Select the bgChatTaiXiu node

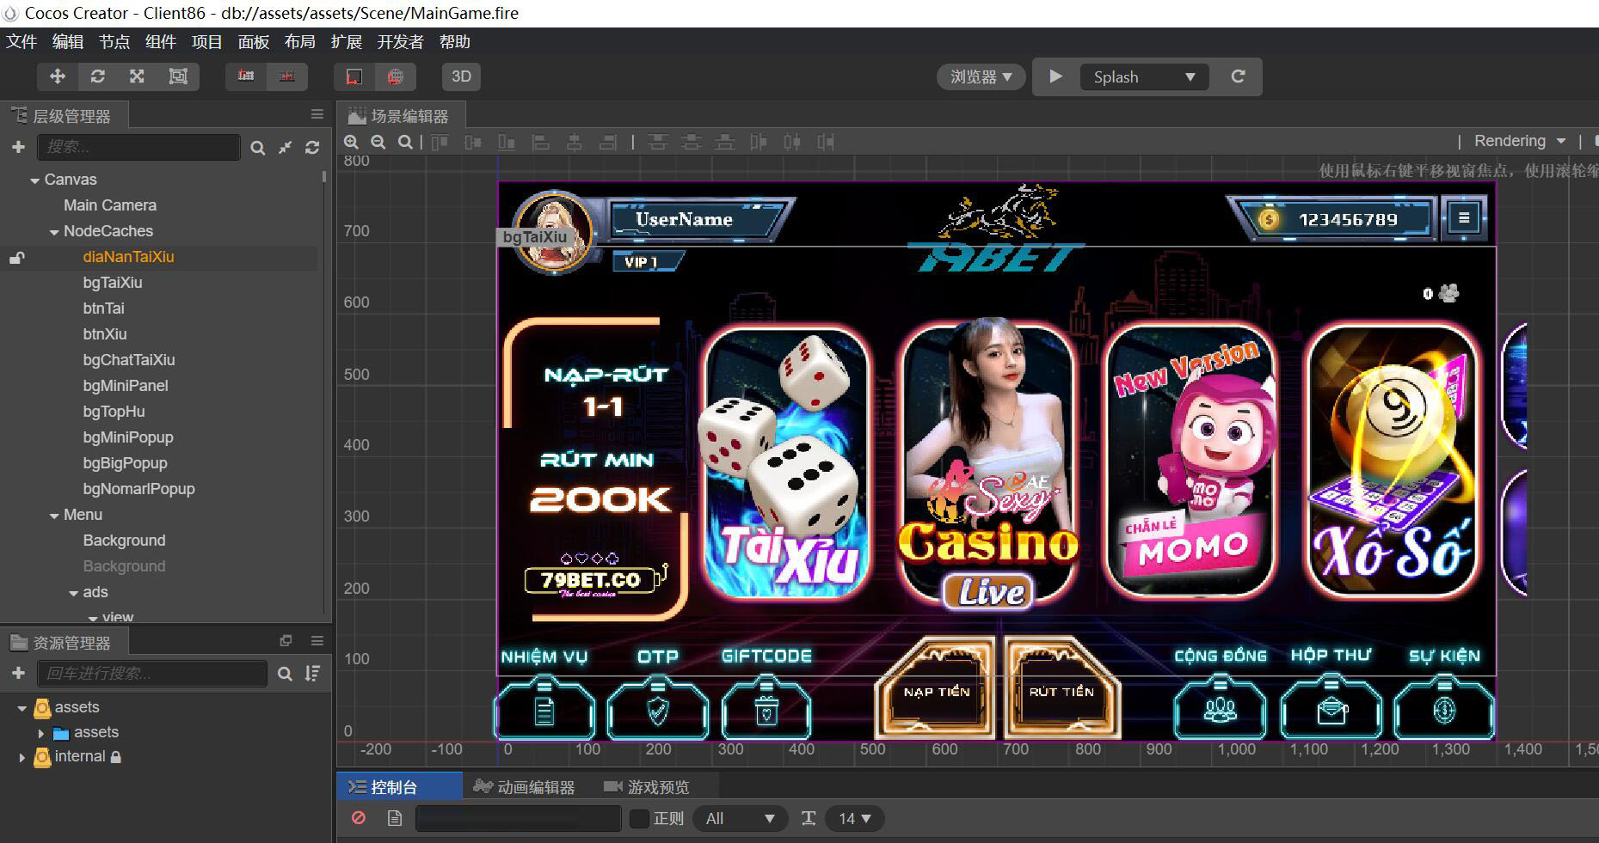[x=128, y=360]
